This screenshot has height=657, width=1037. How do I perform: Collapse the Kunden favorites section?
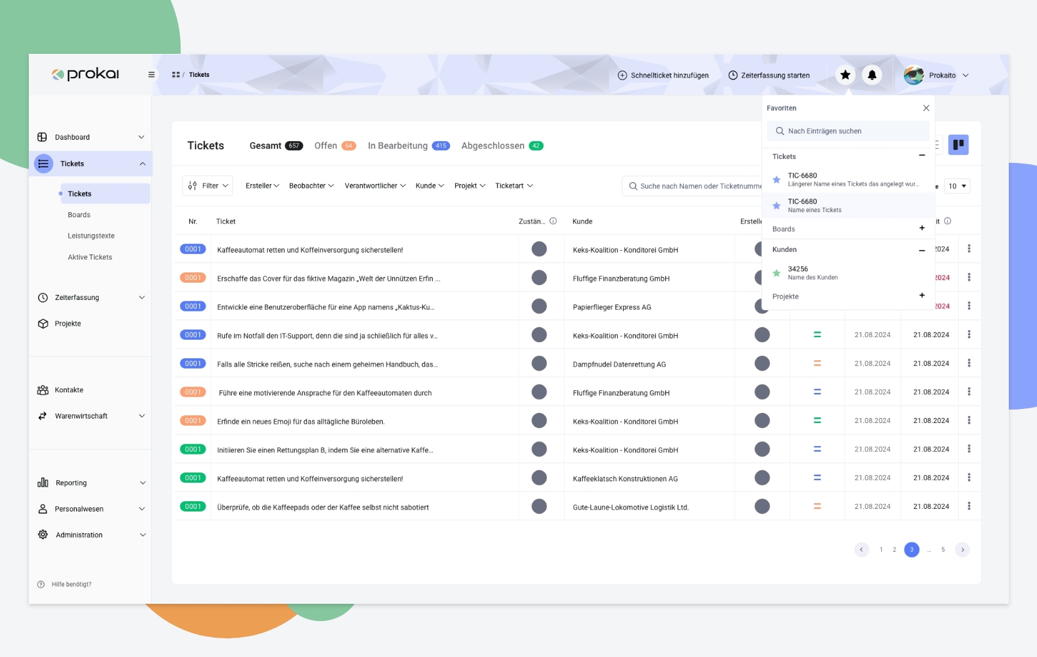click(922, 250)
